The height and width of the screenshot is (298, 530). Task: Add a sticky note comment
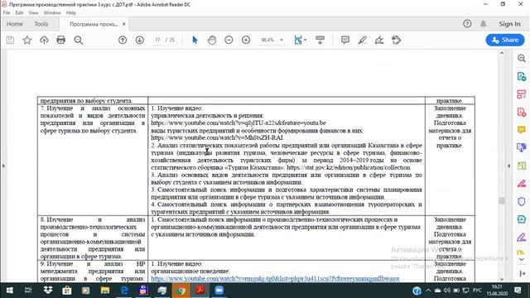pyautogui.click(x=345, y=41)
